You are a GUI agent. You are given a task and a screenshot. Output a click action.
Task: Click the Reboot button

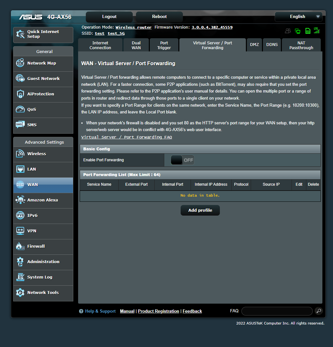159,17
